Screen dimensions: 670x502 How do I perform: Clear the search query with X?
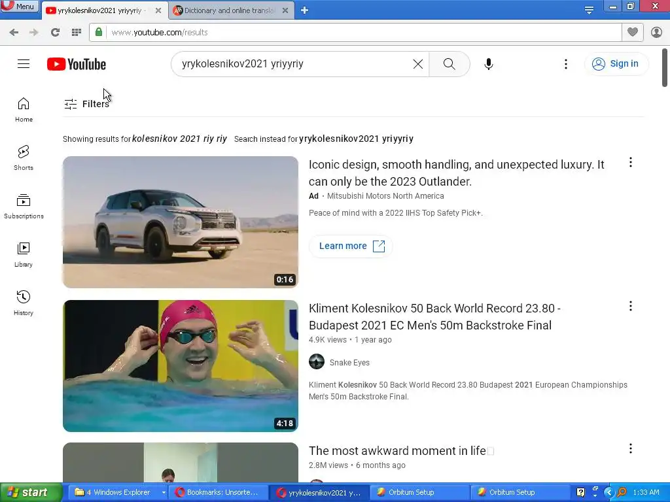(x=418, y=64)
